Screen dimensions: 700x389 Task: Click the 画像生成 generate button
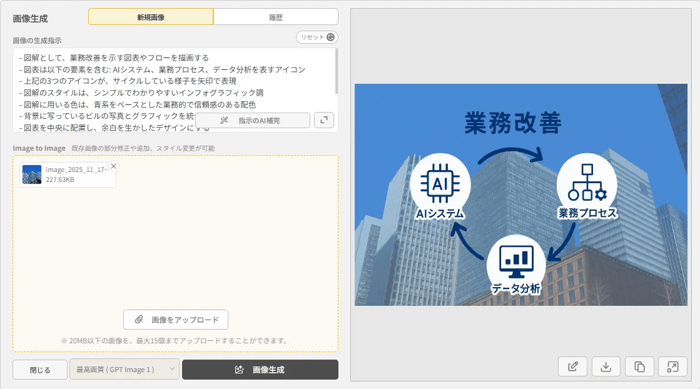260,370
